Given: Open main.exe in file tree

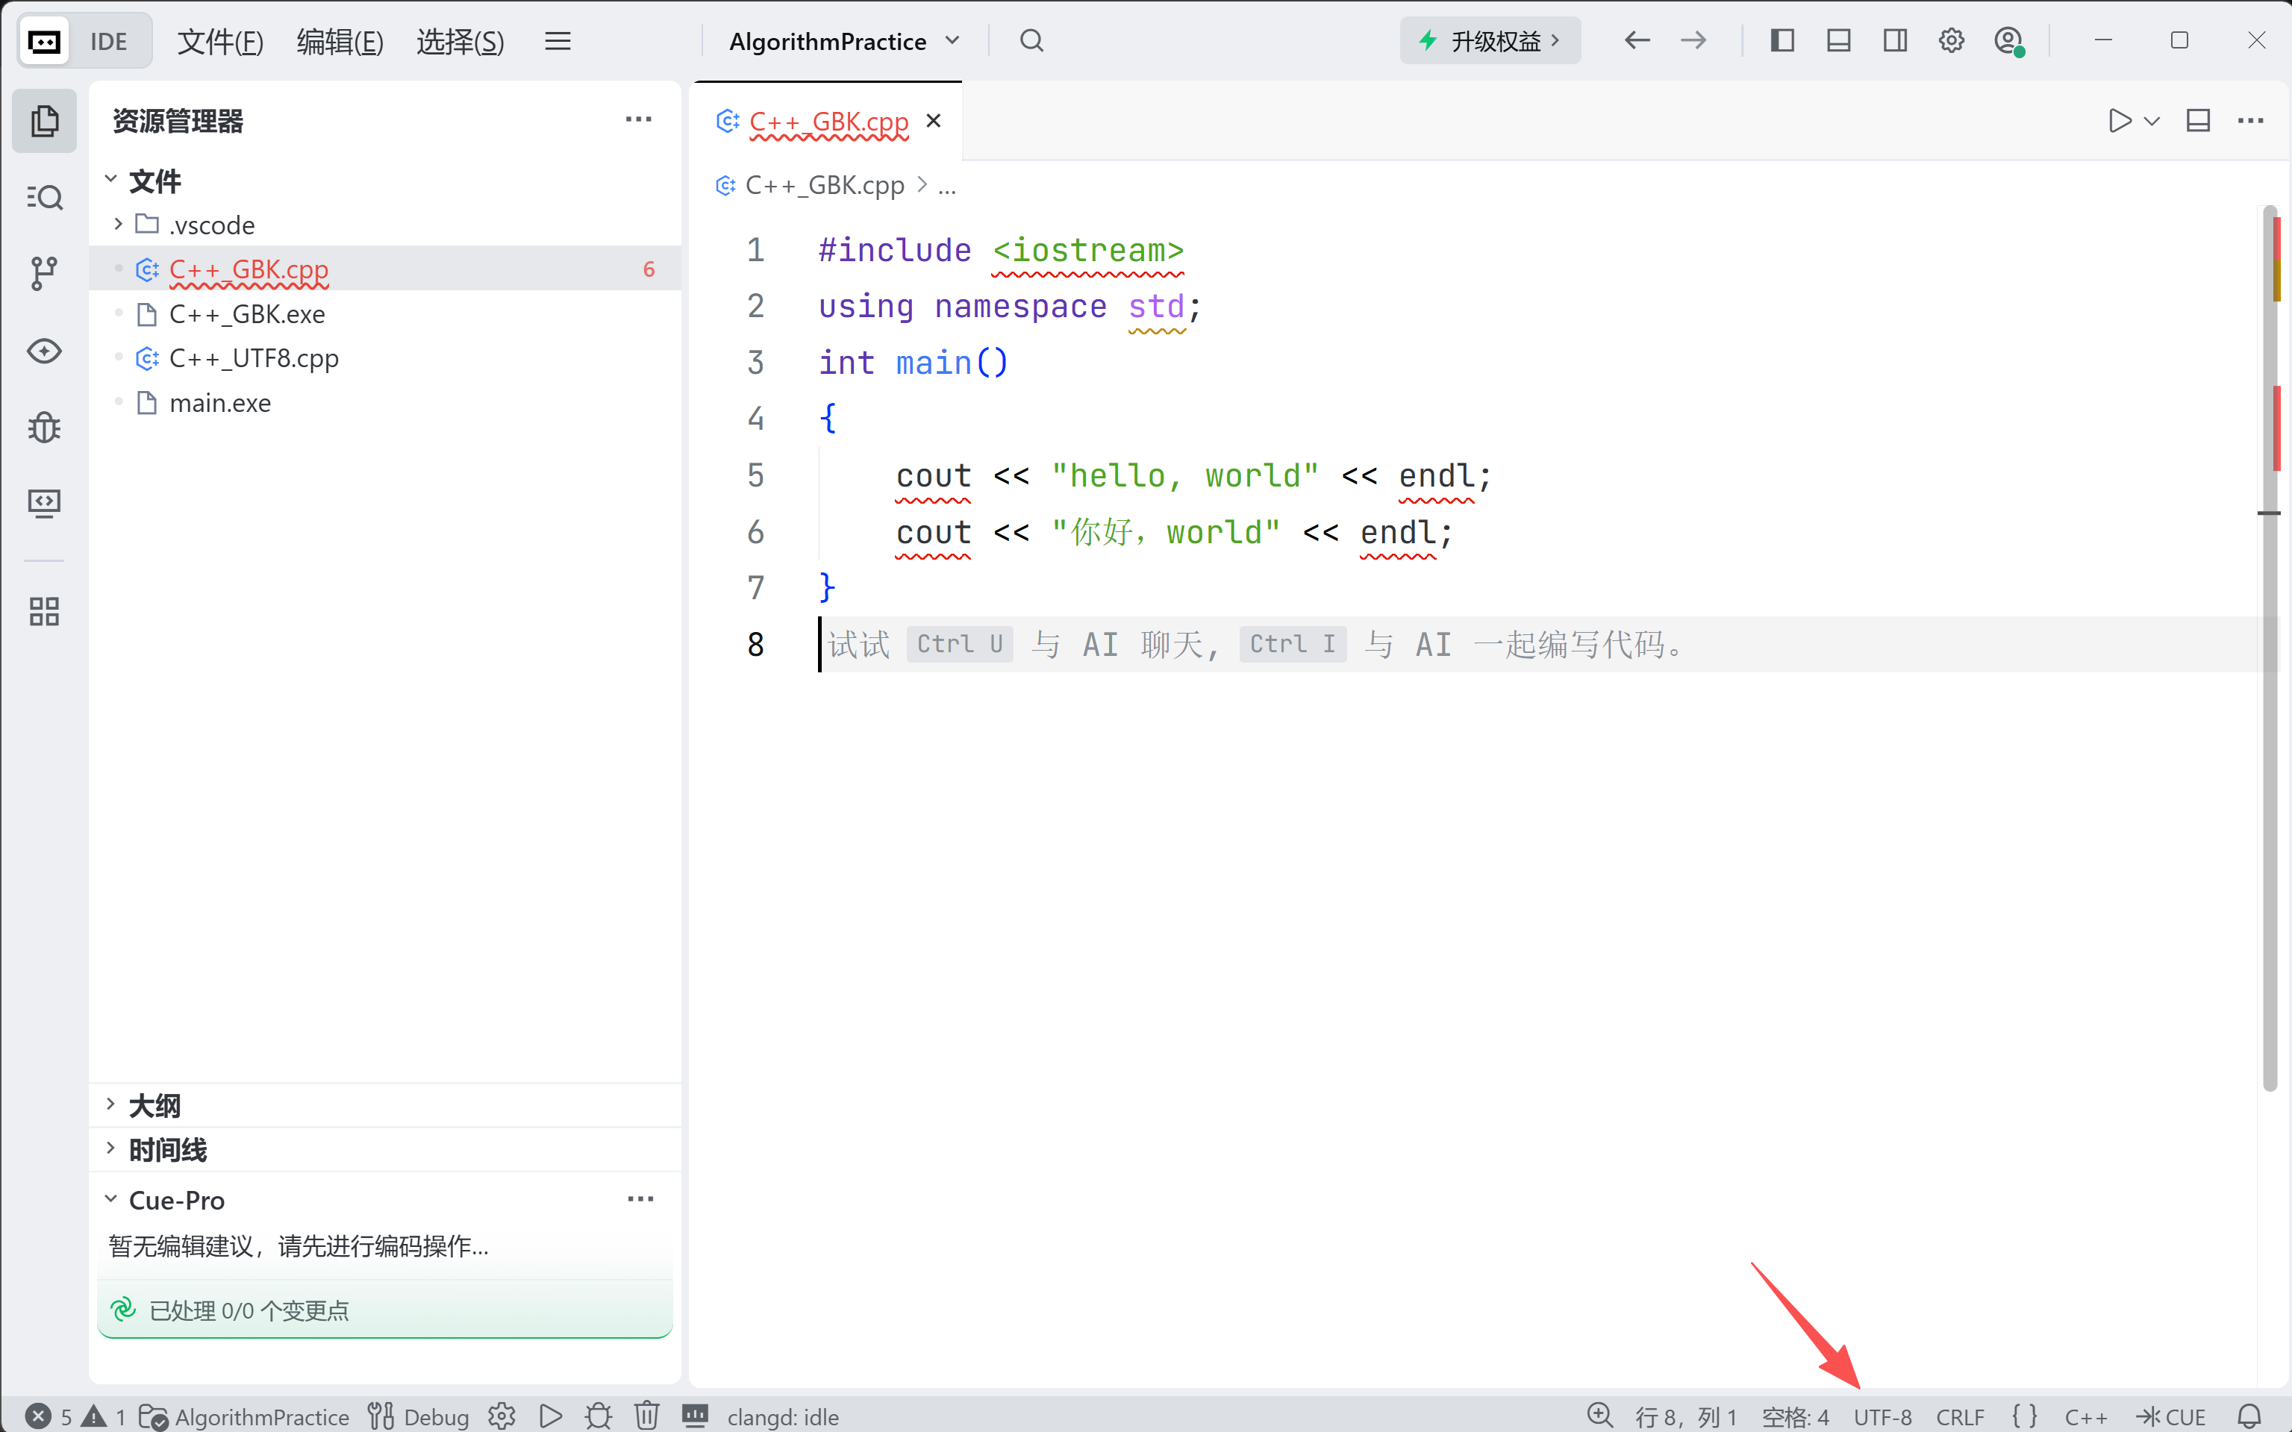Looking at the screenshot, I should (384, 402).
